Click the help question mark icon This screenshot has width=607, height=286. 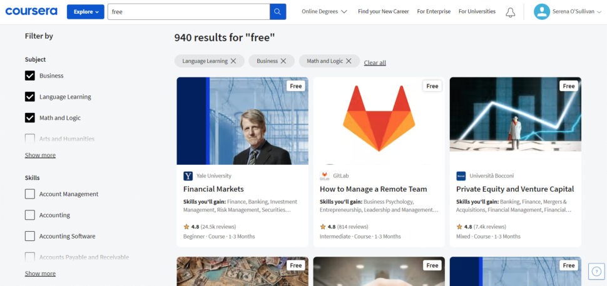click(x=596, y=271)
